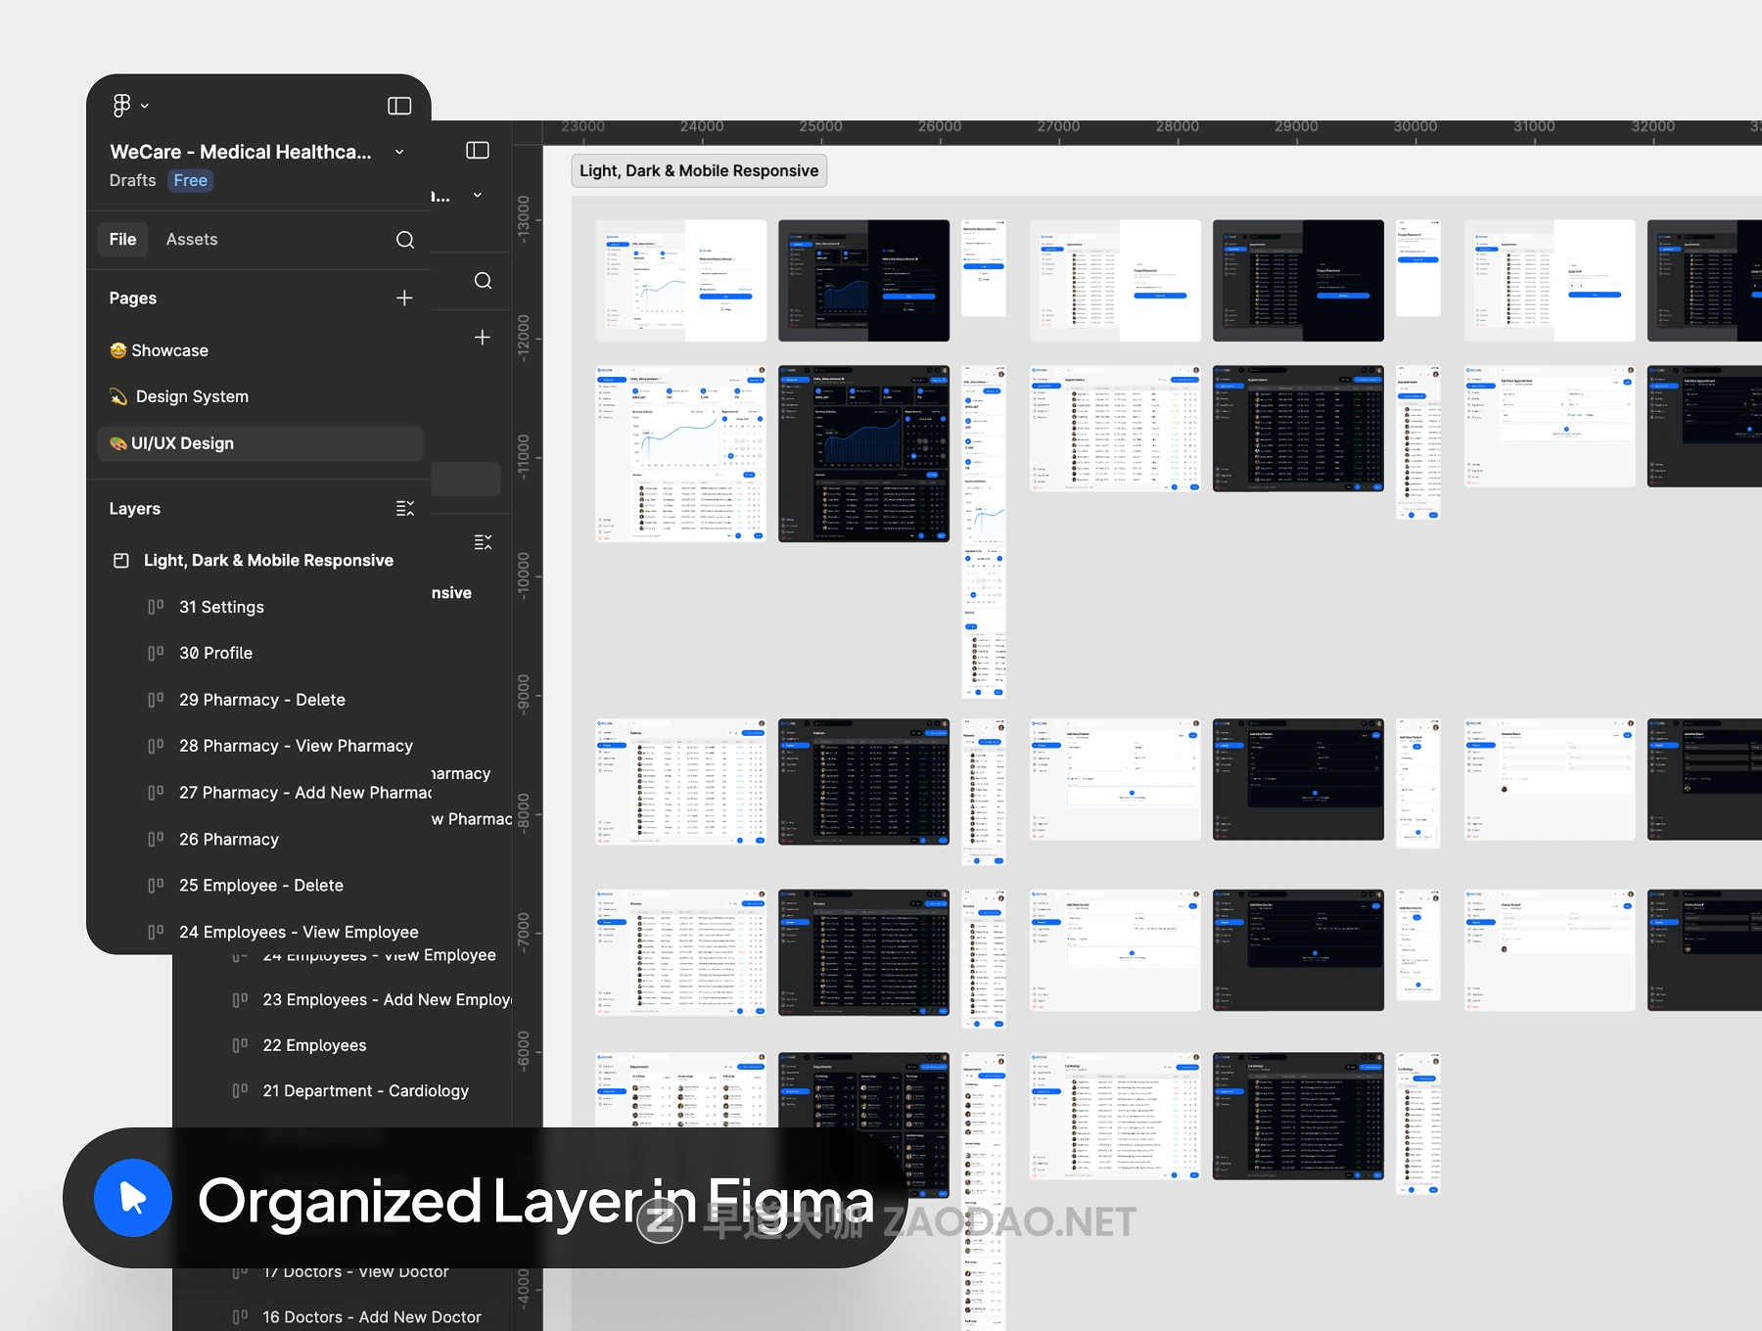
Task: Select the 29 Pharmacy - Delete layer
Action: tap(261, 700)
